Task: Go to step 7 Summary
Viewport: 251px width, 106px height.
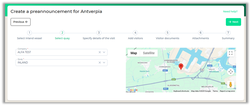Action: click(228, 33)
